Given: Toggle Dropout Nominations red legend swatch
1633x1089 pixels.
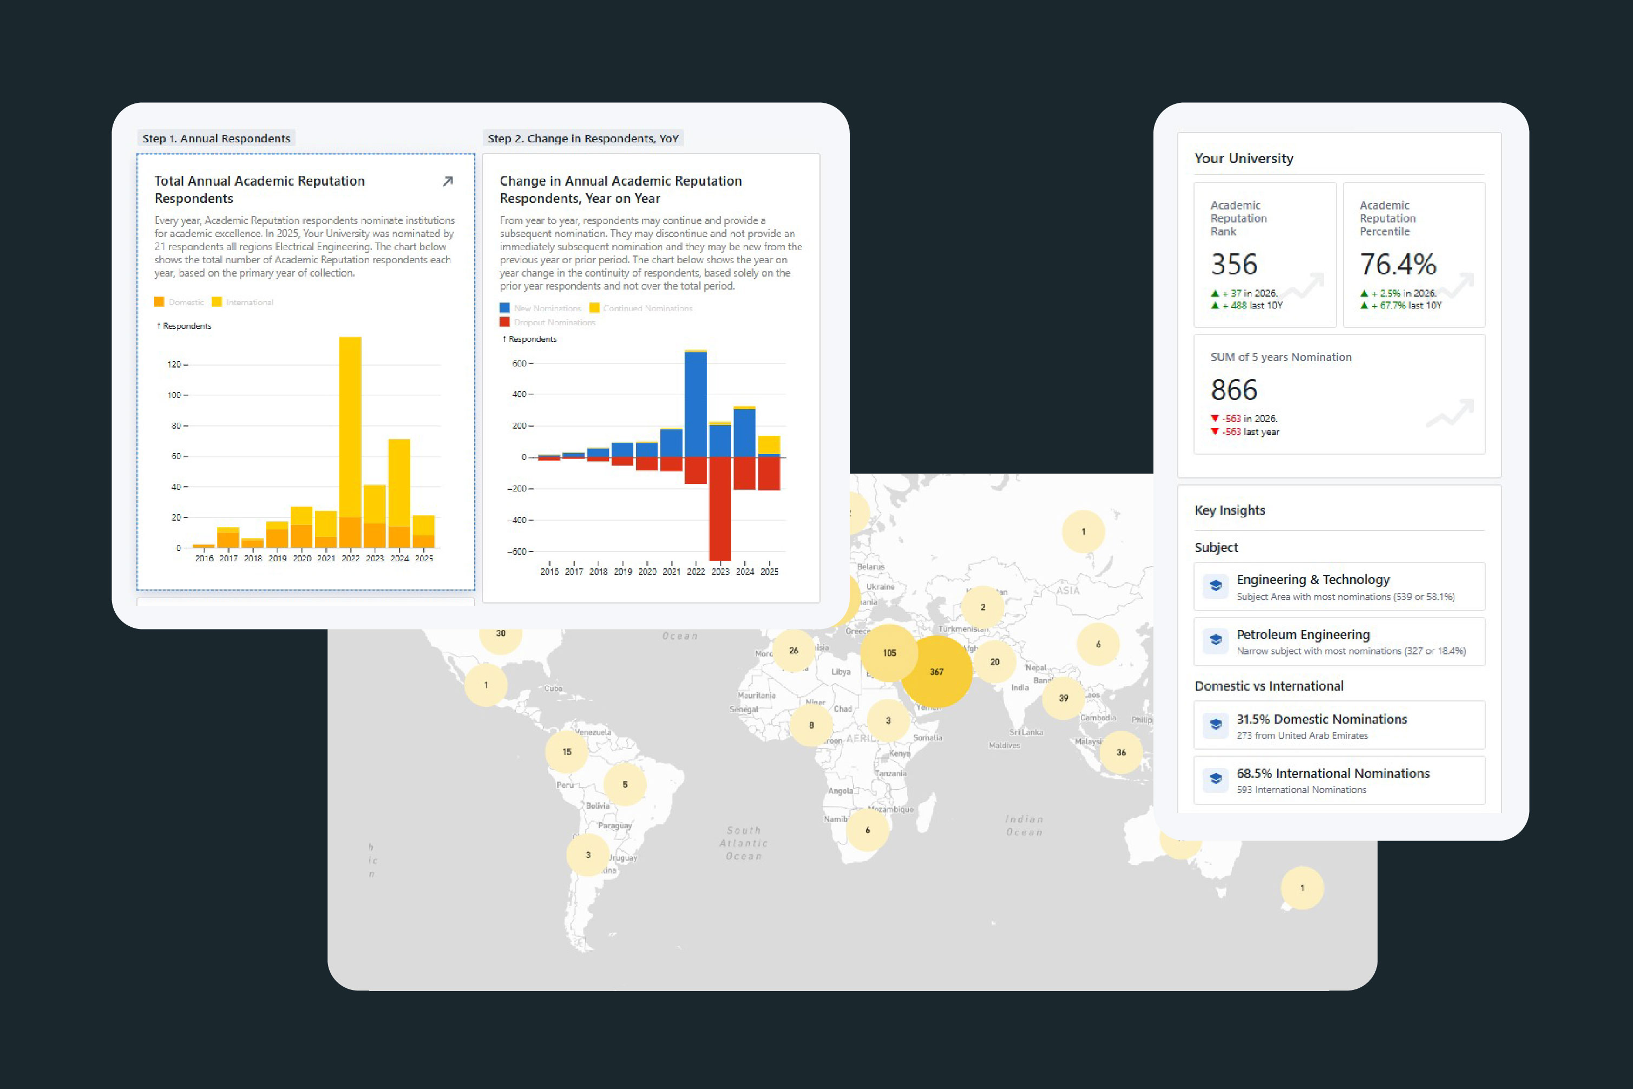Looking at the screenshot, I should coord(504,322).
